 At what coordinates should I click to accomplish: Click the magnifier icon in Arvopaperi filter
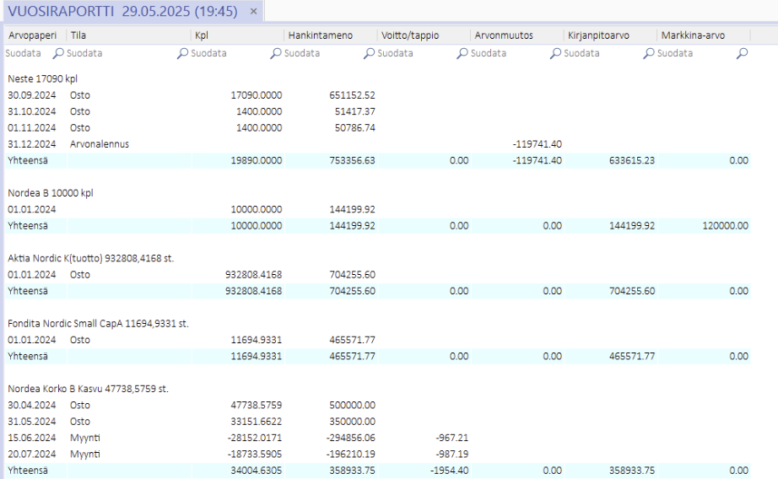pyautogui.click(x=58, y=53)
